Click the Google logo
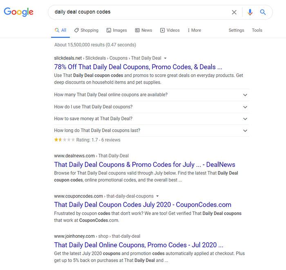 pyautogui.click(x=19, y=12)
